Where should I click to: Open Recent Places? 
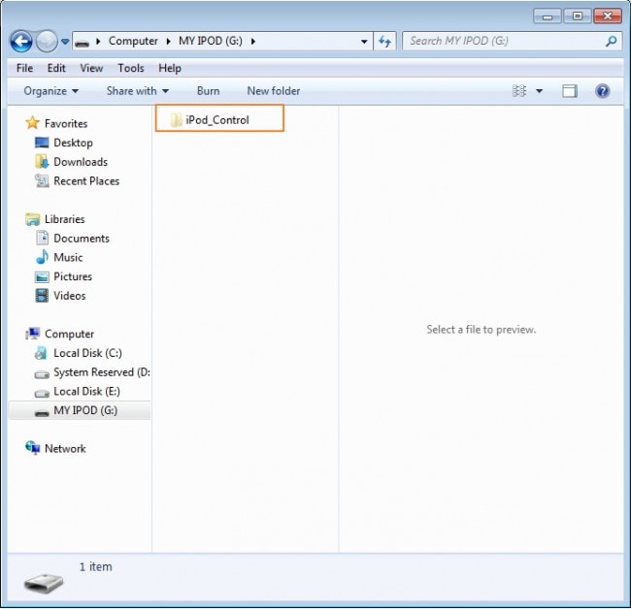click(x=86, y=181)
